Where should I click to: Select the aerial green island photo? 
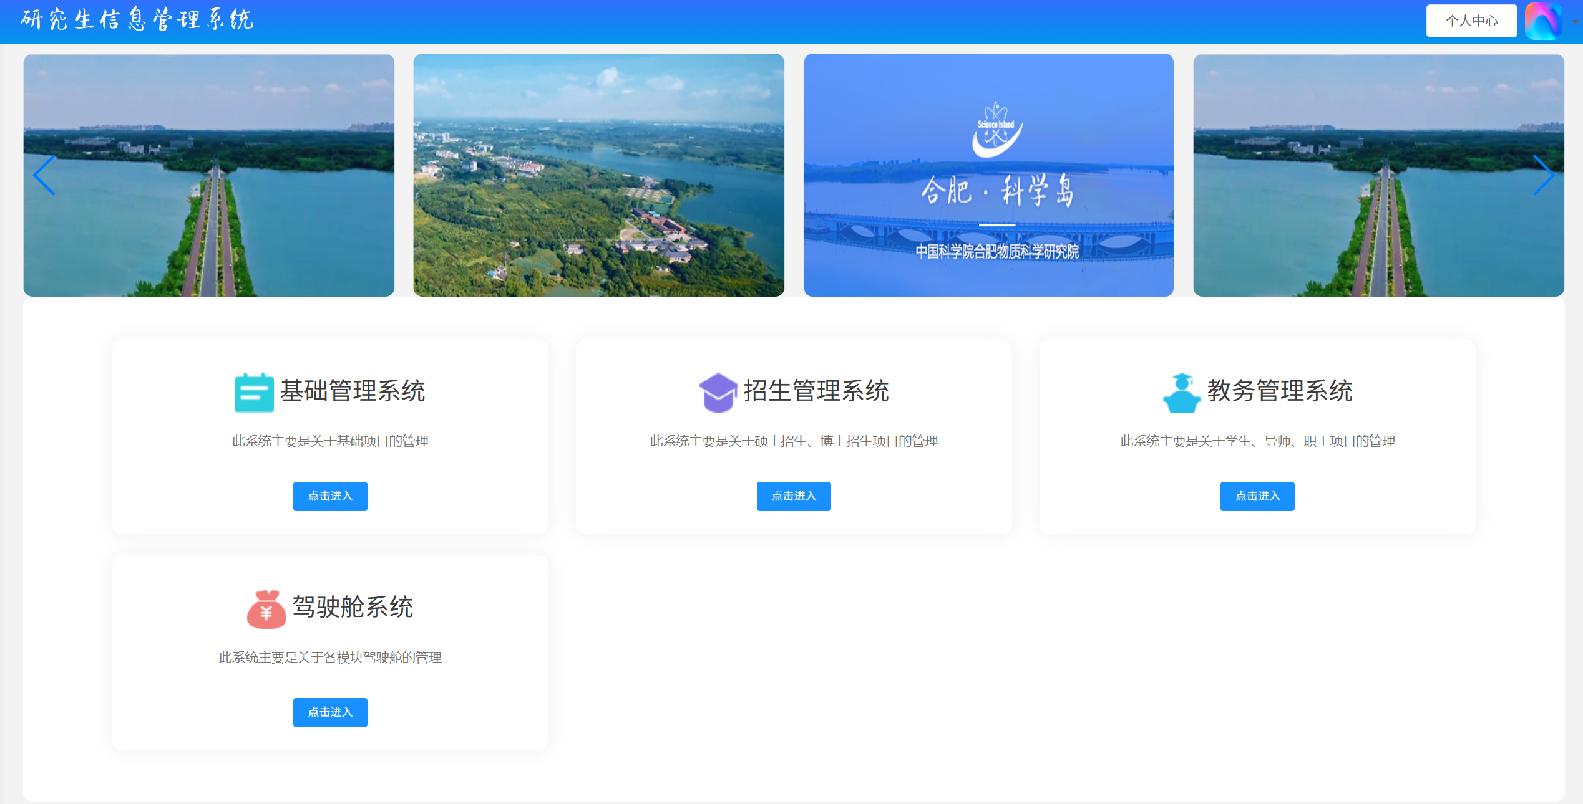598,175
